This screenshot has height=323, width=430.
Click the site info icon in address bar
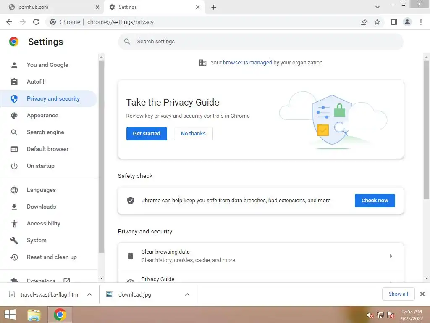(53, 22)
